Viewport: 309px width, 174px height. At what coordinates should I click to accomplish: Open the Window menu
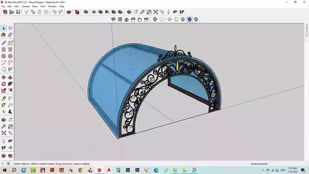[52, 6]
